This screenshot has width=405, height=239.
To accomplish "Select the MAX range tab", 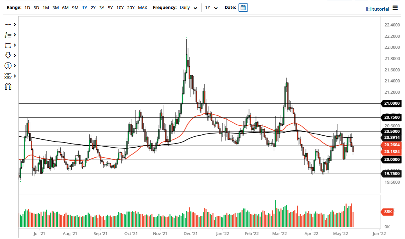I will tap(142, 7).
